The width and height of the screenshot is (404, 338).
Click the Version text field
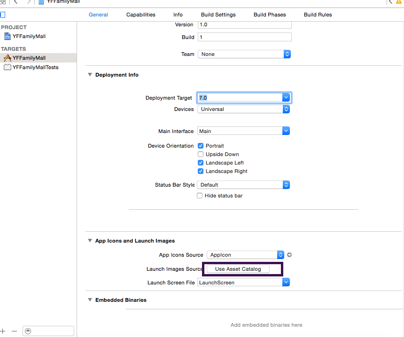click(x=244, y=25)
